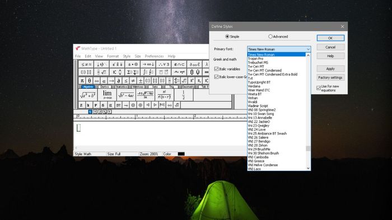The width and height of the screenshot is (392, 220).
Task: Insert the theta symbol from small bar
Action: click(x=89, y=81)
